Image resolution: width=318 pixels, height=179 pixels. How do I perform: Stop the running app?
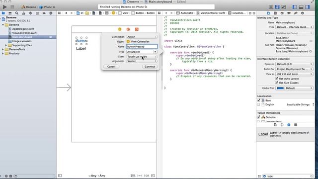tap(12, 7)
